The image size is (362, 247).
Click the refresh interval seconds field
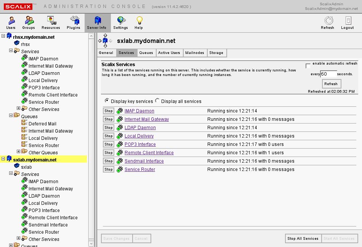[x=328, y=74]
